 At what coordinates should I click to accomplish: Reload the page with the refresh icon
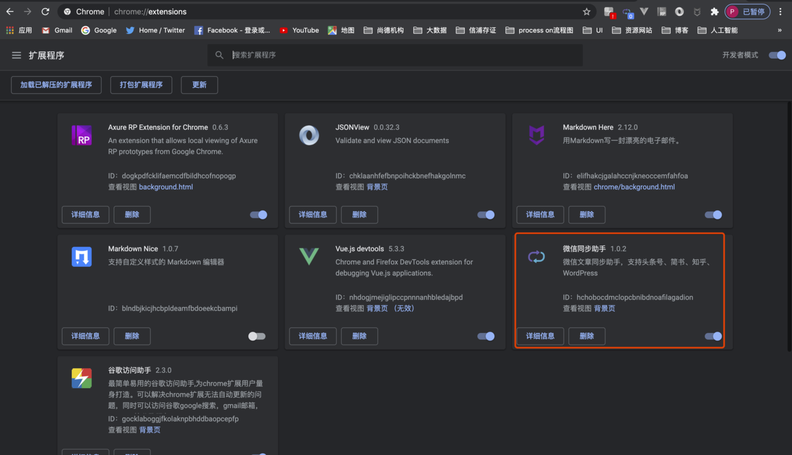[x=45, y=12]
